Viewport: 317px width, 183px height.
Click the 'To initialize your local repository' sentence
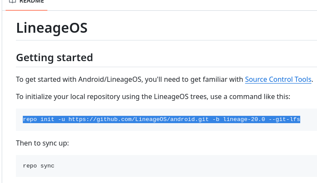tap(153, 96)
